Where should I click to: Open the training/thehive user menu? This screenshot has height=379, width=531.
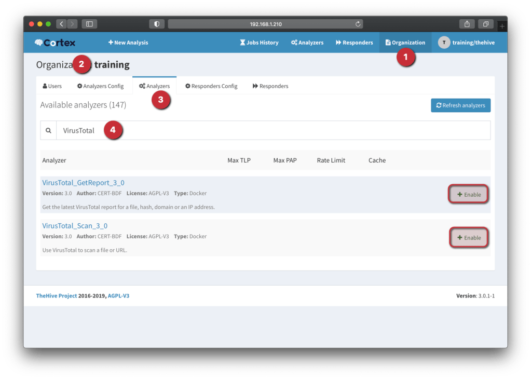[466, 43]
